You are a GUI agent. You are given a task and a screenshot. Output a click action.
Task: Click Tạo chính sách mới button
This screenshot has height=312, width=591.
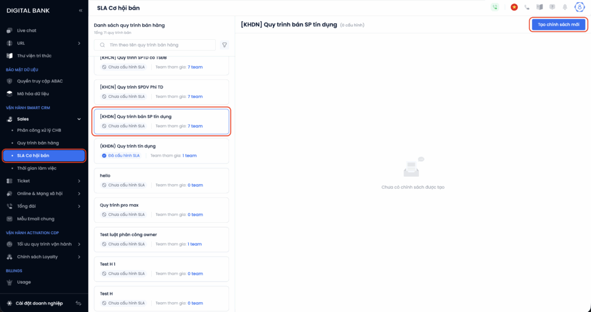pos(558,25)
